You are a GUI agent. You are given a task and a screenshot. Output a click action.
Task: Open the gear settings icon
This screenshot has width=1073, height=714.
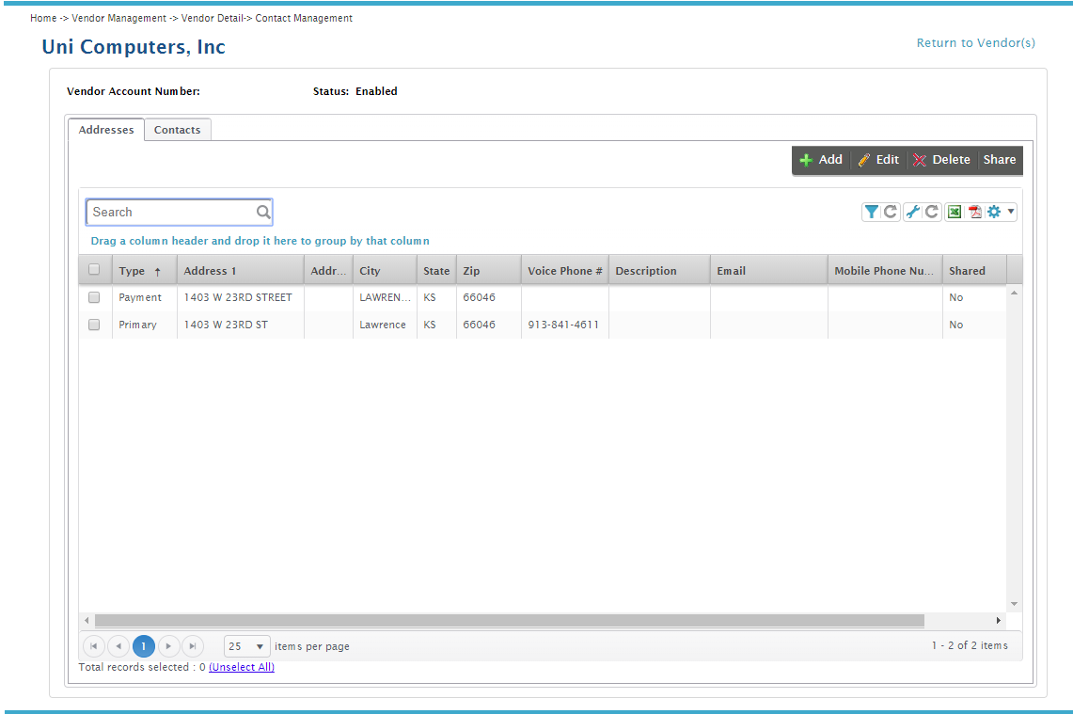coord(994,213)
